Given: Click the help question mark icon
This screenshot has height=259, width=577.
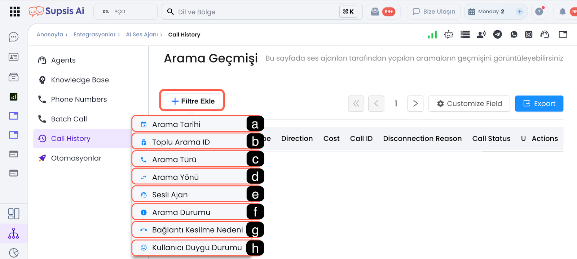Looking at the screenshot, I should point(539,12).
